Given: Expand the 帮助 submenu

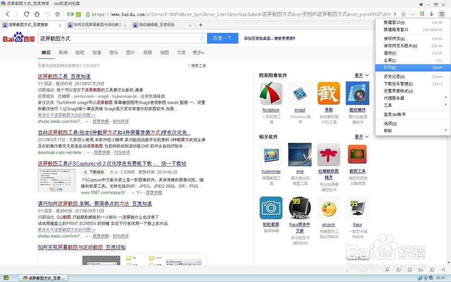Looking at the screenshot, I should (x=413, y=130).
